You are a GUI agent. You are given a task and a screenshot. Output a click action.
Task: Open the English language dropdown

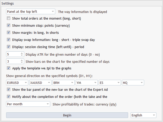click(143, 115)
